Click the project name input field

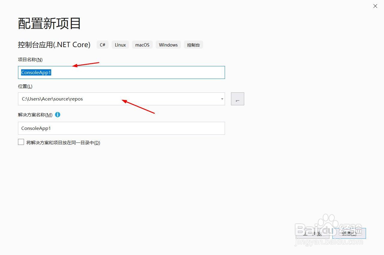click(x=121, y=72)
